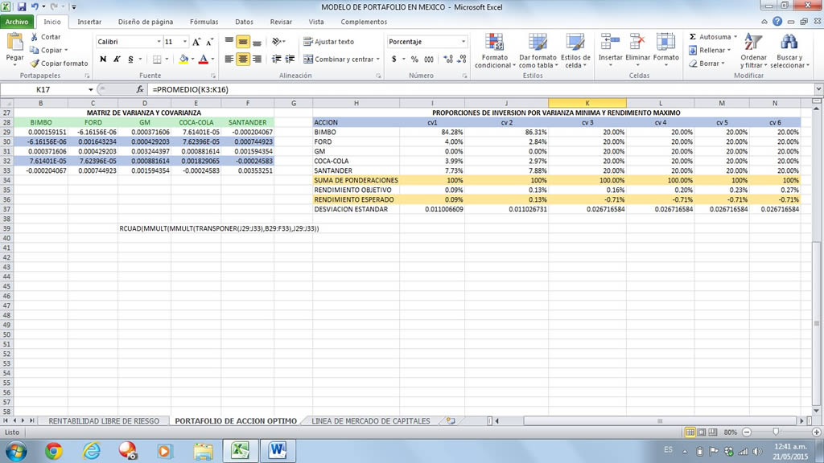This screenshot has height=463, width=824.
Task: Switch to Diseño de página tab
Action: coord(146,22)
